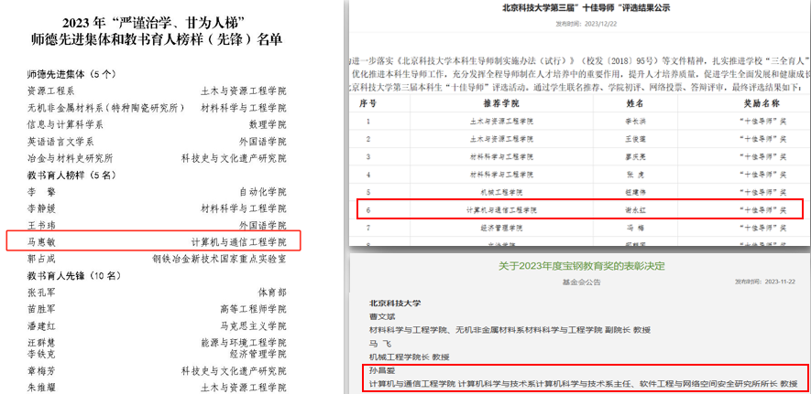Click 外国语学院 beside 英语语言文学系
The height and width of the screenshot is (394, 811).
click(263, 142)
